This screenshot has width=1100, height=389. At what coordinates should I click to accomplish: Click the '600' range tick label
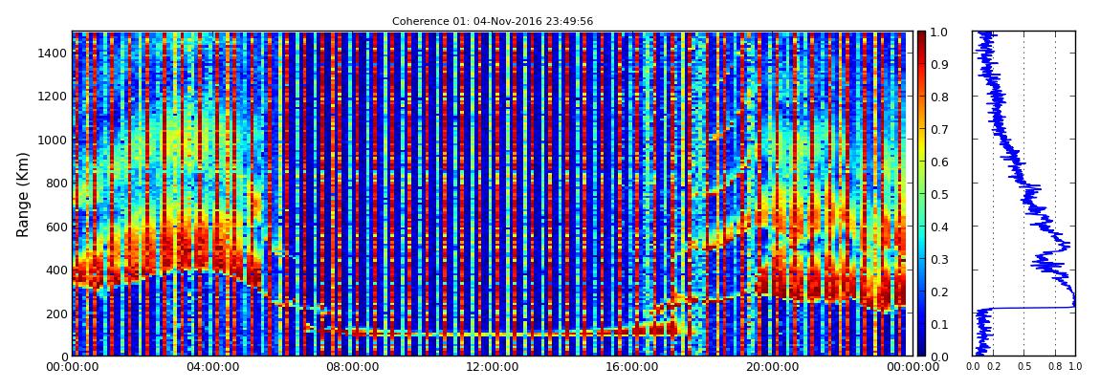pyautogui.click(x=56, y=227)
